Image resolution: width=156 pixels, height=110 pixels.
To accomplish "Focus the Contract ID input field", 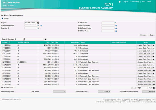I will (x=108, y=23).
